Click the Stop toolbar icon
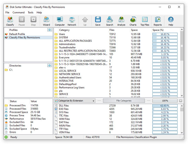This screenshot has width=188, height=144. pos(33,21)
